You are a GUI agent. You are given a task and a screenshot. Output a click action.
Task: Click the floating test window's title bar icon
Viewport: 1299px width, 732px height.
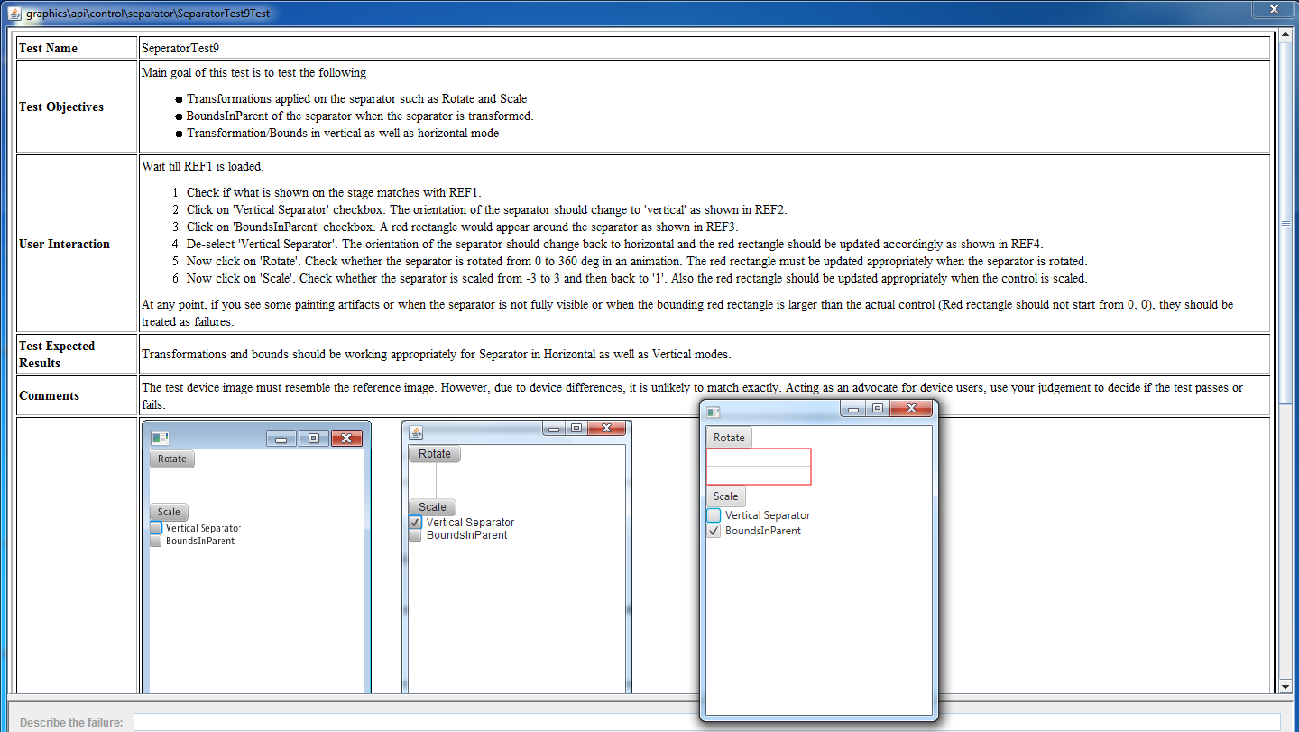(714, 412)
